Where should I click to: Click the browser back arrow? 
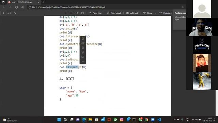pos(4,7)
